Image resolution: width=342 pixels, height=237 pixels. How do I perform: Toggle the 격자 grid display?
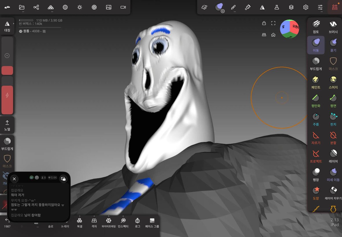pos(94,223)
